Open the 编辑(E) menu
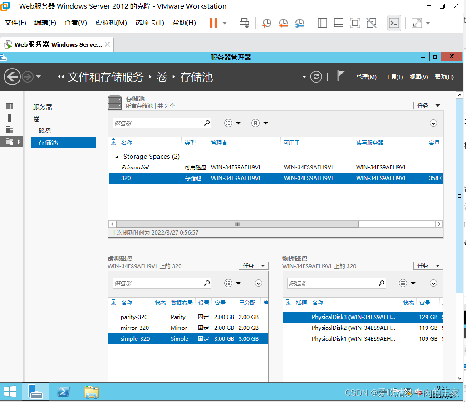 pos(45,23)
